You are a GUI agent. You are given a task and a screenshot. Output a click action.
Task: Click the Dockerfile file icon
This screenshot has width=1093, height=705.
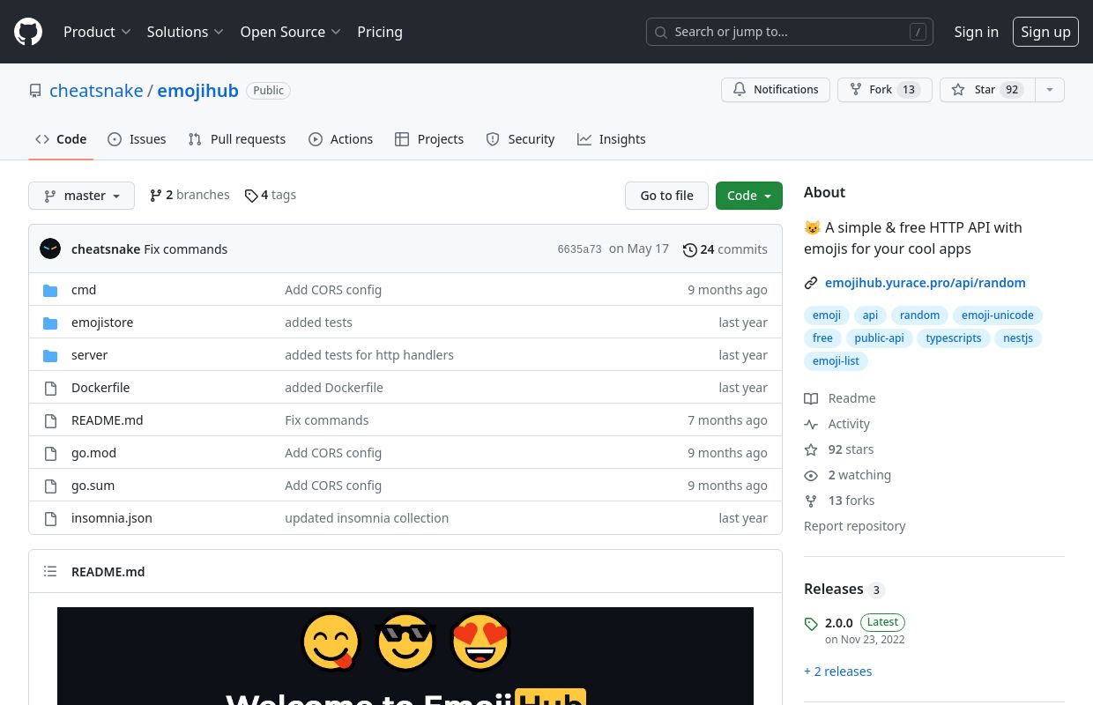pos(51,388)
